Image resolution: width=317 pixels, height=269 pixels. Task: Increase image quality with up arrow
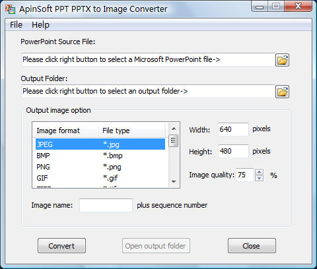pyautogui.click(x=260, y=172)
